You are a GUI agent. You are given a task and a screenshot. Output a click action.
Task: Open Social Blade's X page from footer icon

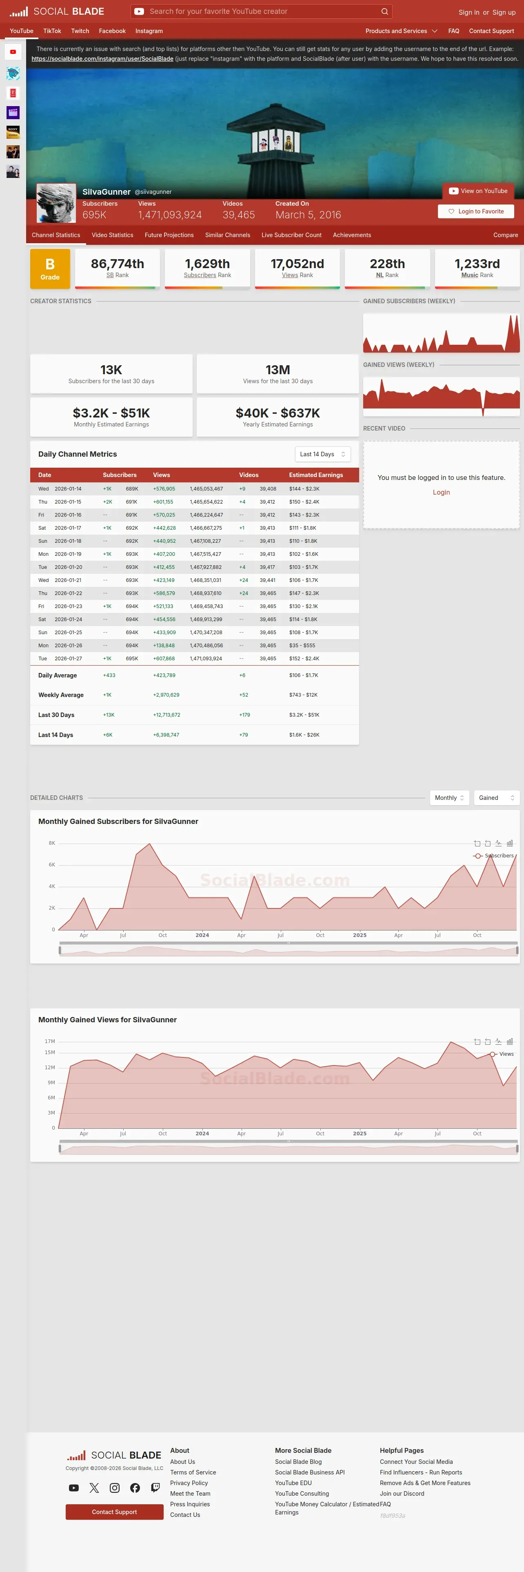point(94,1488)
